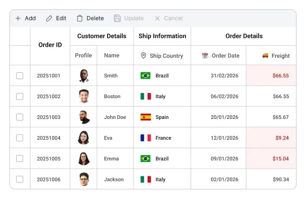Click the name Smith

point(111,75)
